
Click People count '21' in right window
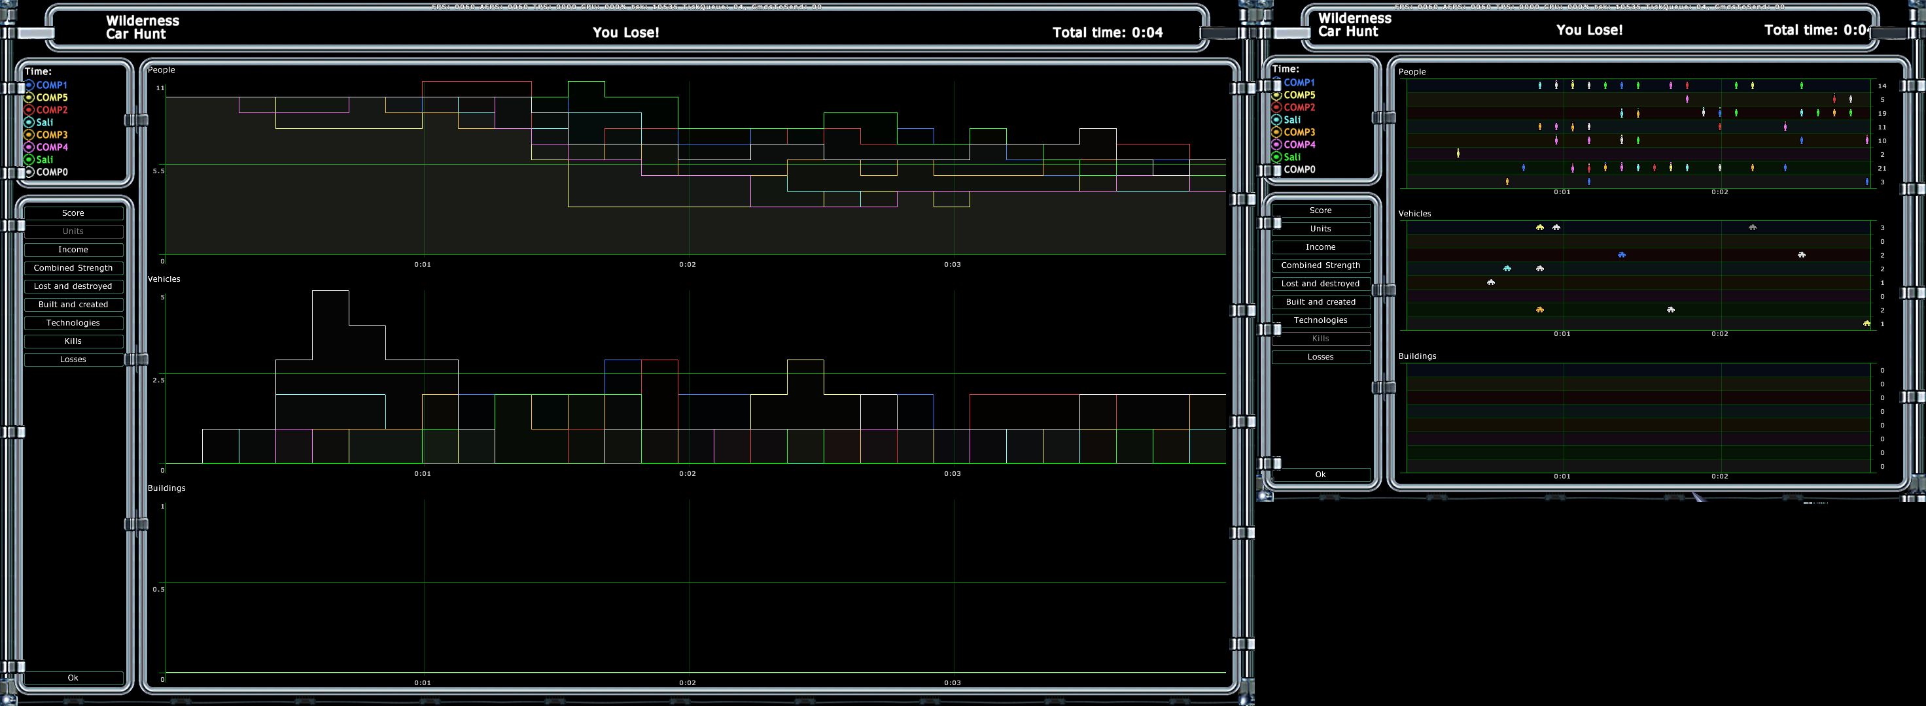coord(1882,168)
